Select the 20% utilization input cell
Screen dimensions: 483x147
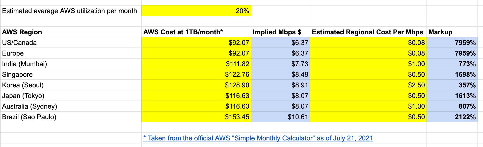pos(196,11)
